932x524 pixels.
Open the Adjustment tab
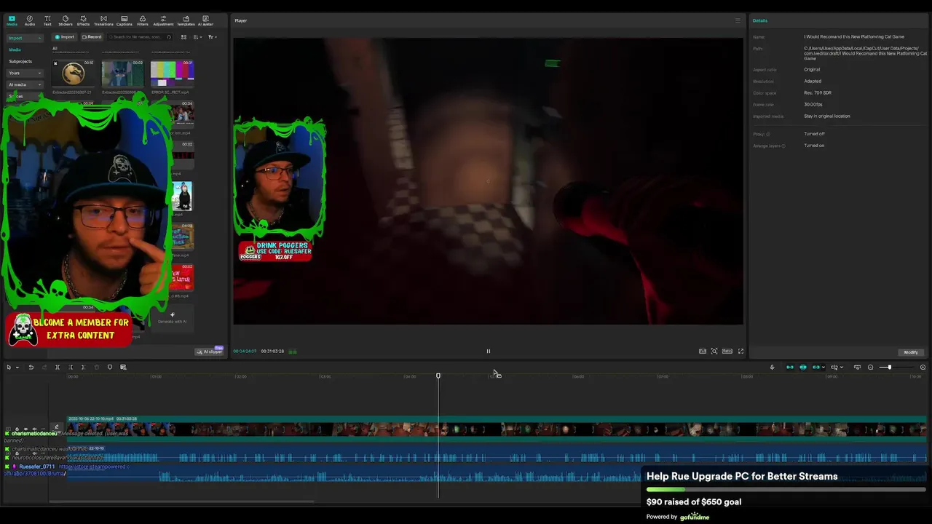pos(163,20)
